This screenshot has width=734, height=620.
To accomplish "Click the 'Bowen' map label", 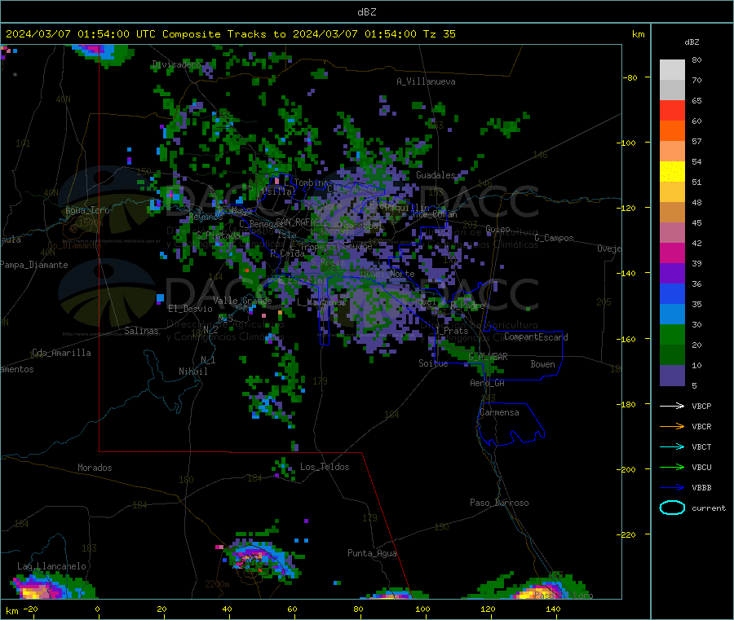I will click(542, 364).
